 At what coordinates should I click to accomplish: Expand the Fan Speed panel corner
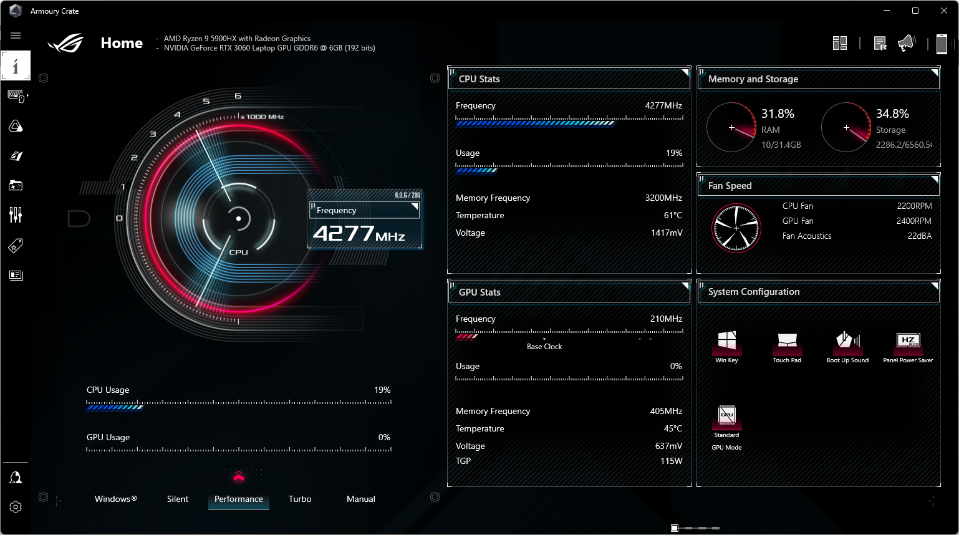coord(935,179)
